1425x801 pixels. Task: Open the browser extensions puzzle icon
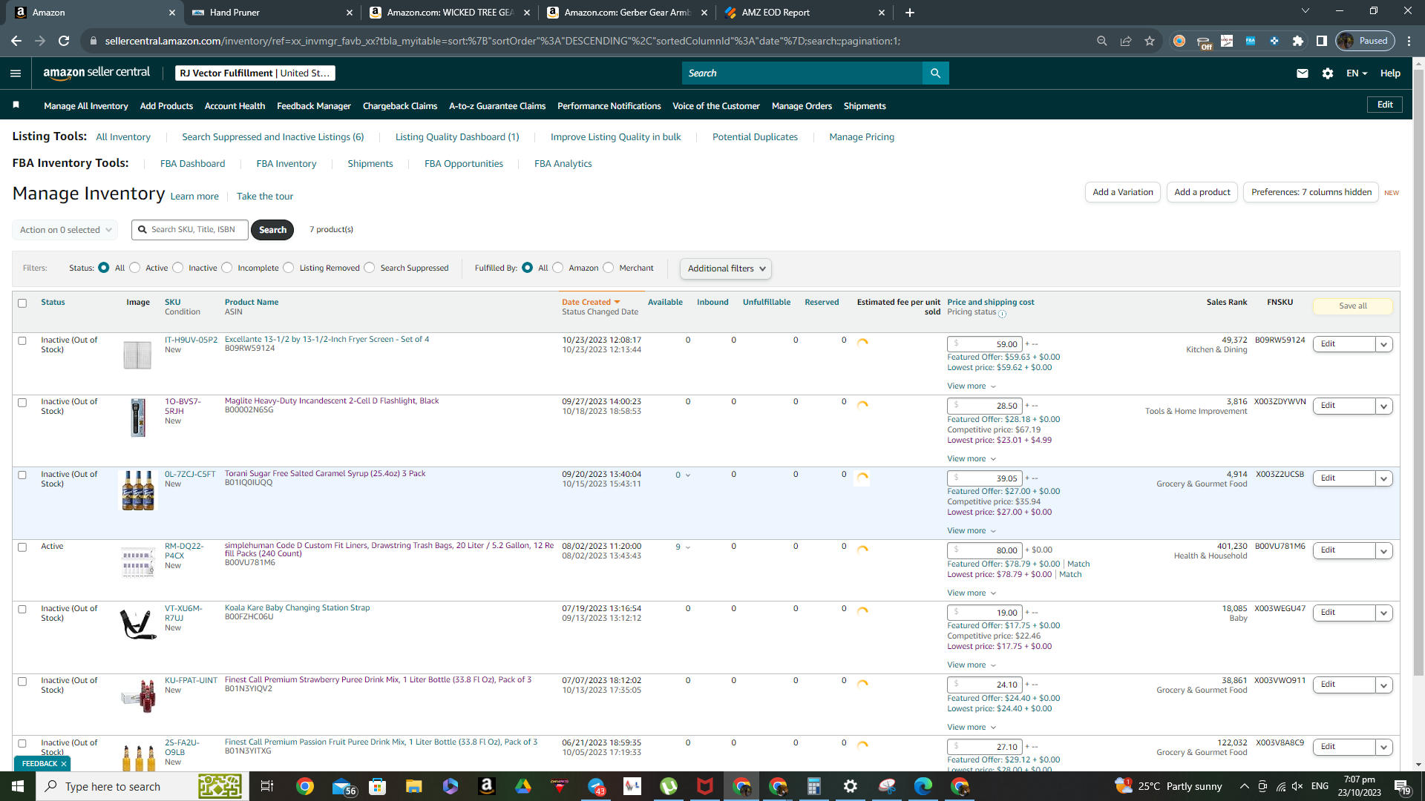pyautogui.click(x=1298, y=41)
